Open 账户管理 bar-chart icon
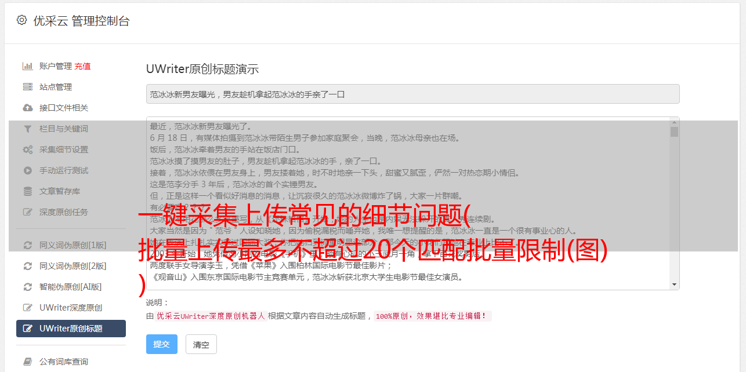The height and width of the screenshot is (372, 746). point(27,66)
